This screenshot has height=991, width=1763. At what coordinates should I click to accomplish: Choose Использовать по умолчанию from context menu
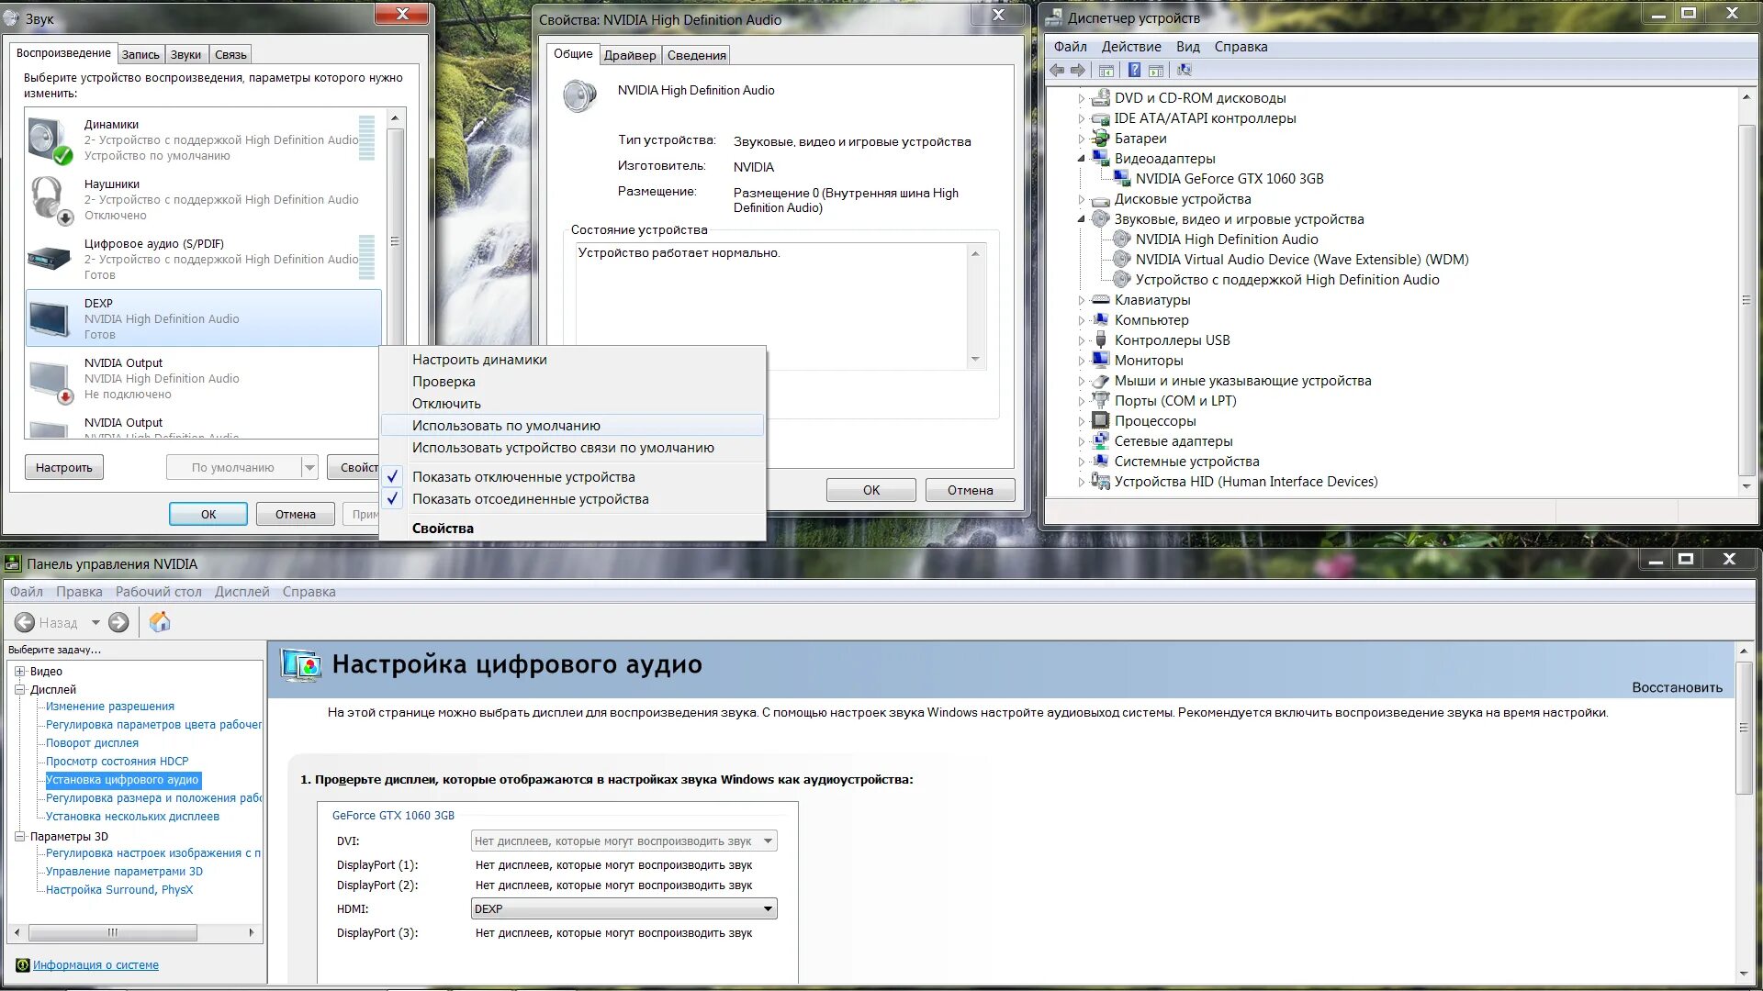(506, 426)
